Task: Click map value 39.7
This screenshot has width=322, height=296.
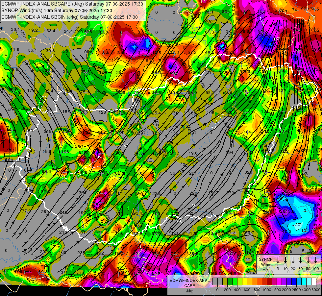Action: click(x=250, y=232)
